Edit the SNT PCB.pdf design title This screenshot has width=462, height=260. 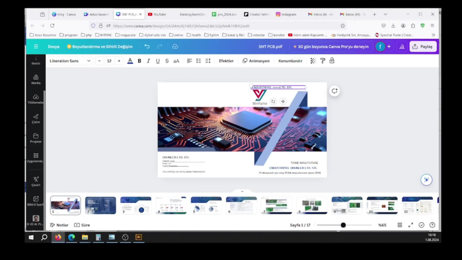tap(270, 47)
